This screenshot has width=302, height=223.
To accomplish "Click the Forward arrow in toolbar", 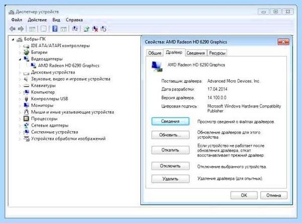I will (21, 29).
